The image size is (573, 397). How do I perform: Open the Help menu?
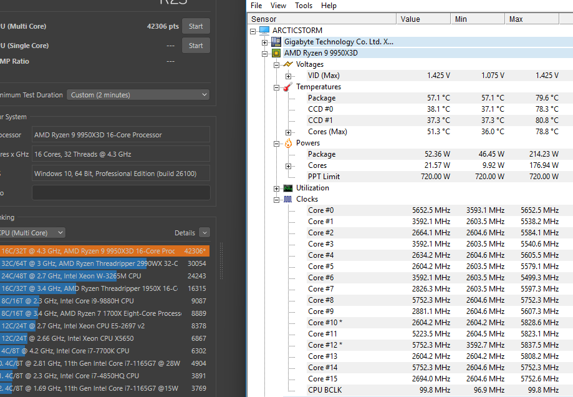(x=329, y=6)
